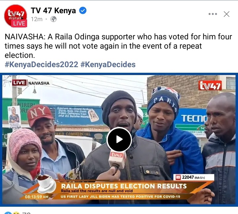Viewport: 238px width, 214px height.
Task: Open TV47 Digital profile picture
Action: pos(16,16)
